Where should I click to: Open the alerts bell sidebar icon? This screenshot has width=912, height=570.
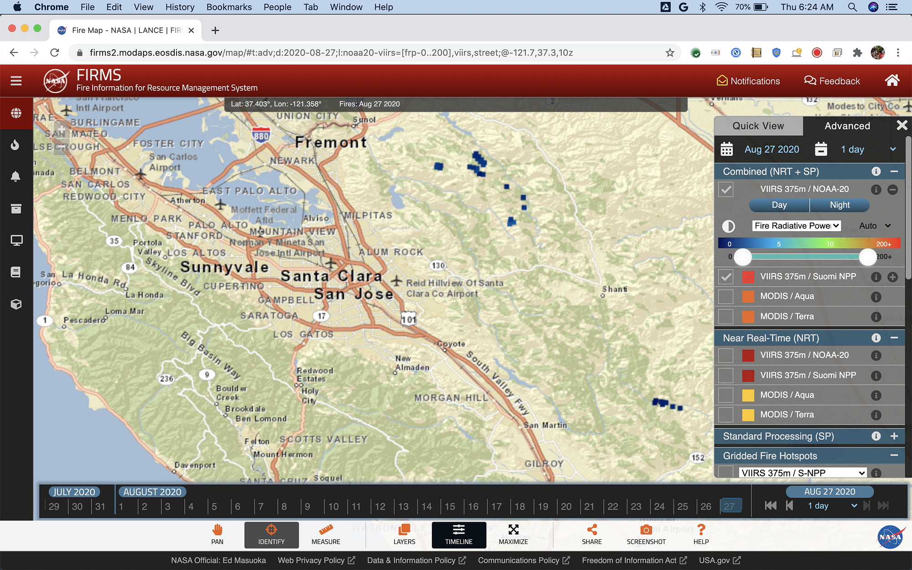pyautogui.click(x=16, y=176)
